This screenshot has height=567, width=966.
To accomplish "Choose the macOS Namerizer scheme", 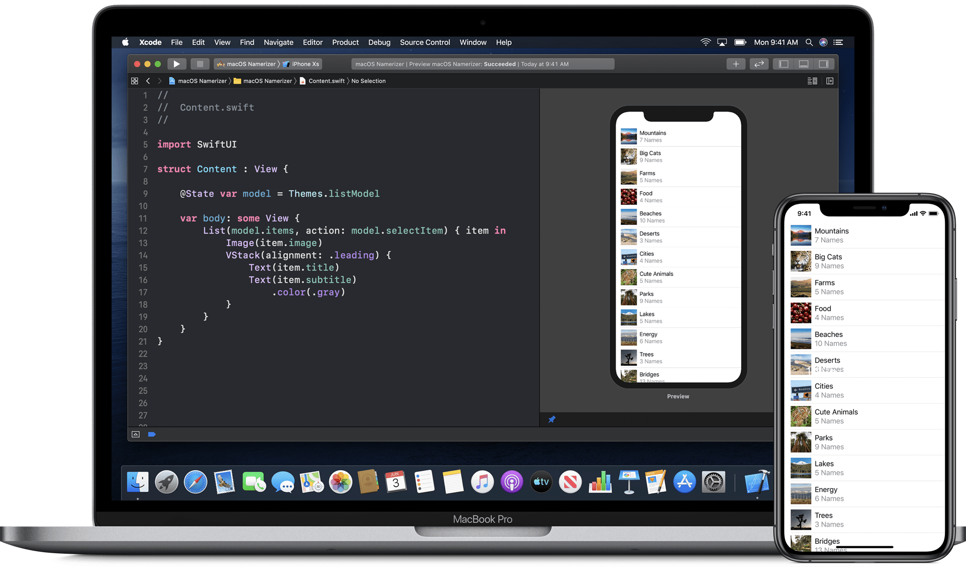I will [x=246, y=64].
